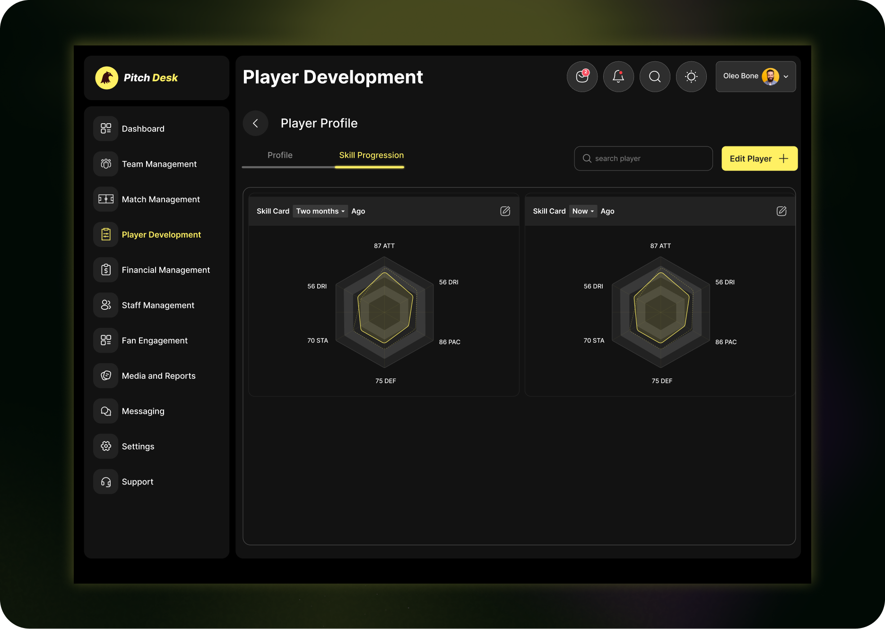Click 86 PAC label in left card

(x=450, y=342)
